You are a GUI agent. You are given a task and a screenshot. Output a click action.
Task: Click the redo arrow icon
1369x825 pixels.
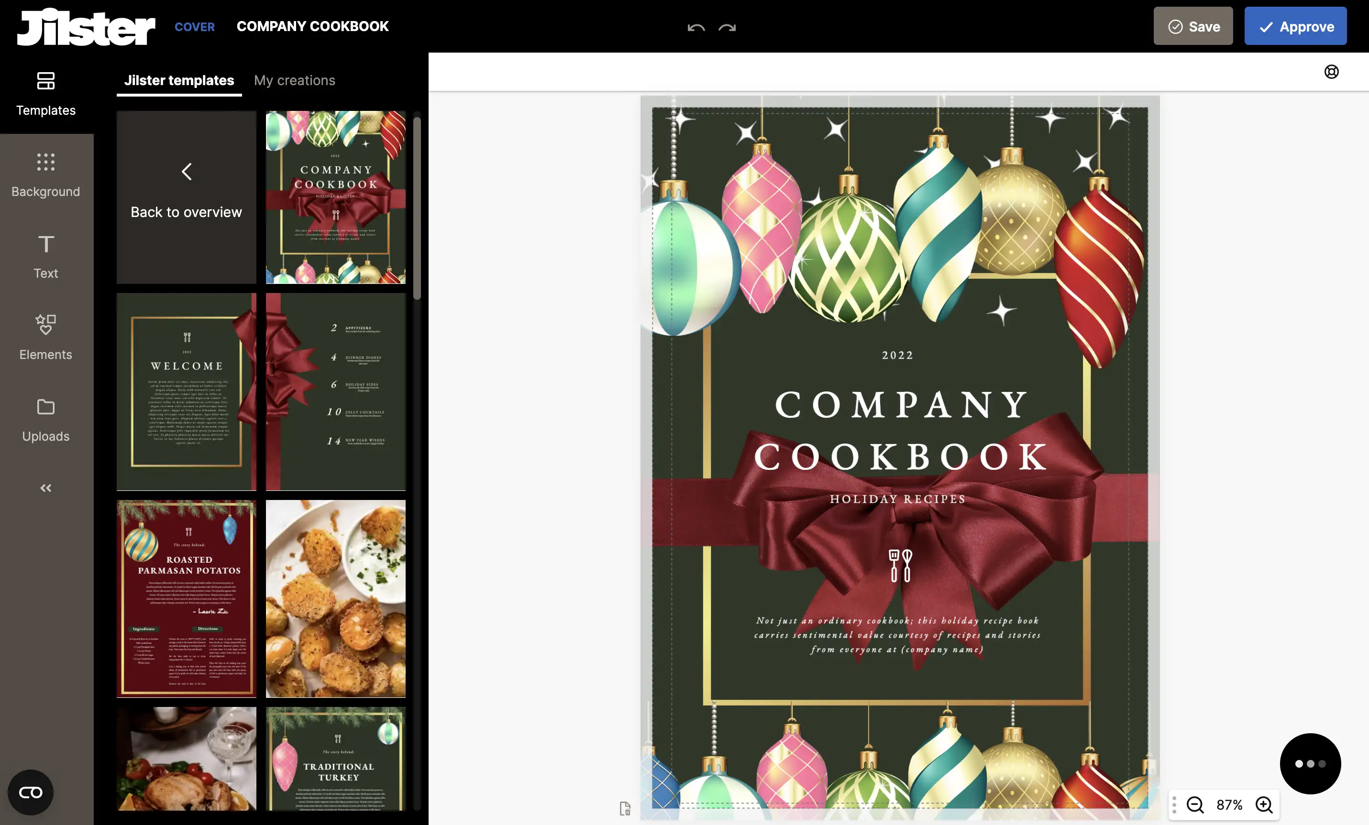pyautogui.click(x=728, y=25)
